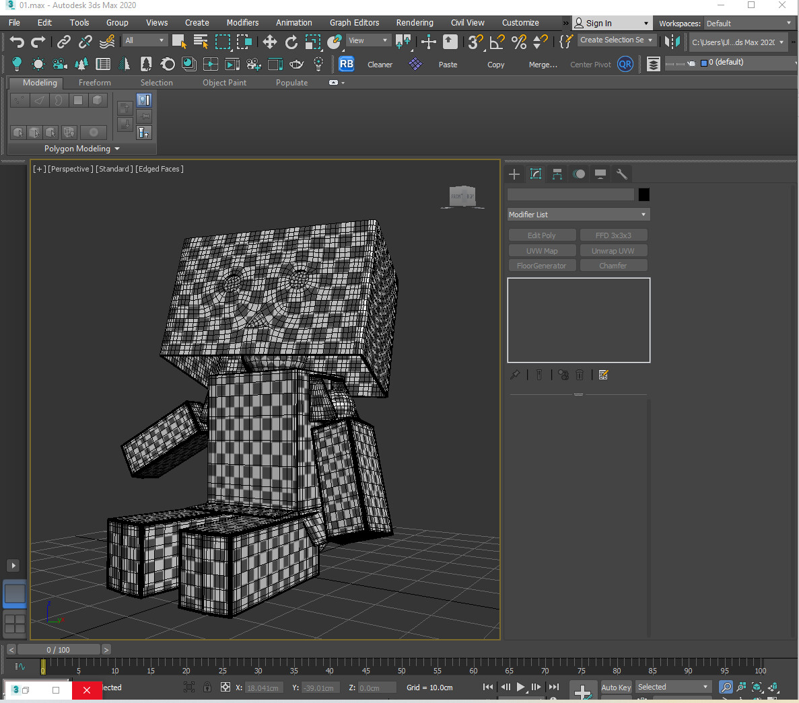
Task: Activate the Select and Rotate tool
Action: [x=291, y=41]
